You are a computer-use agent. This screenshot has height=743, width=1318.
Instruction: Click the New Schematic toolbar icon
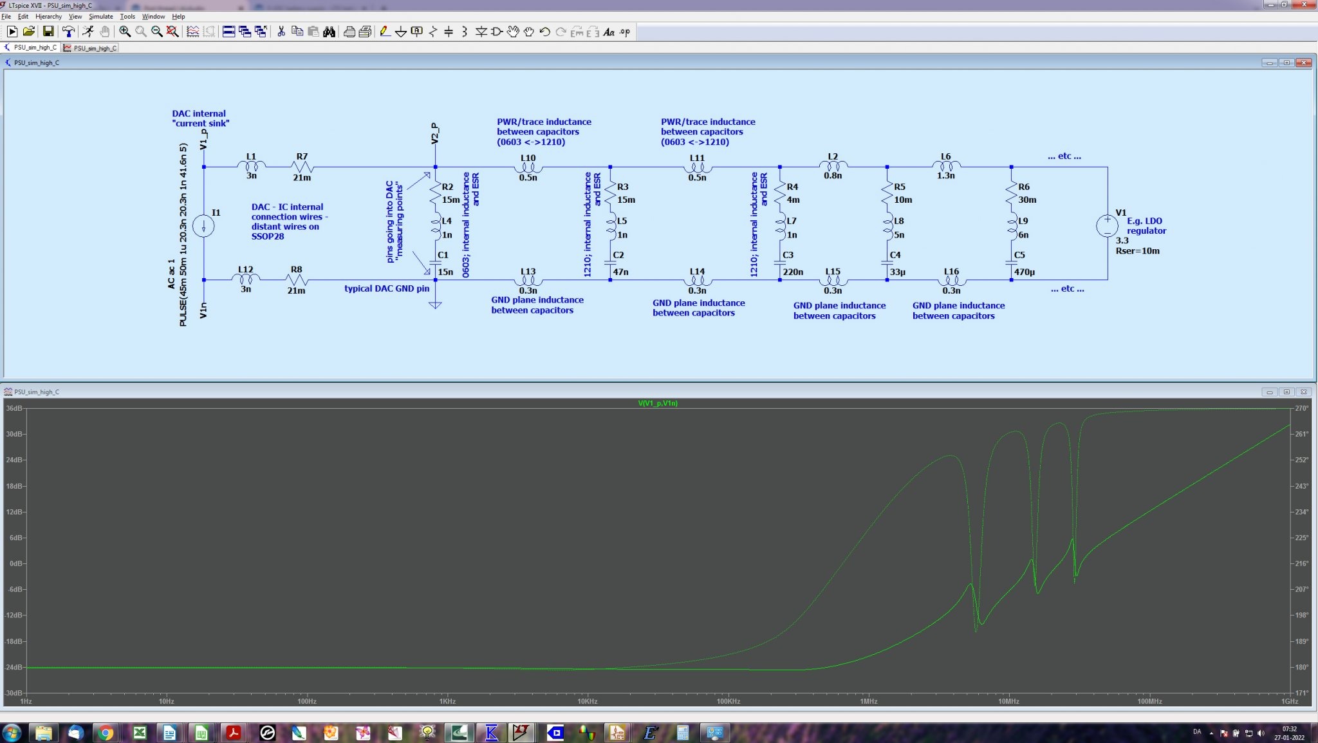pos(12,32)
